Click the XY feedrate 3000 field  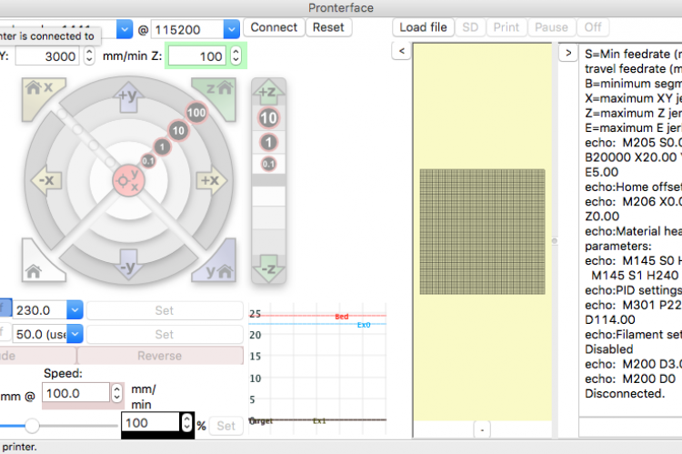(47, 56)
